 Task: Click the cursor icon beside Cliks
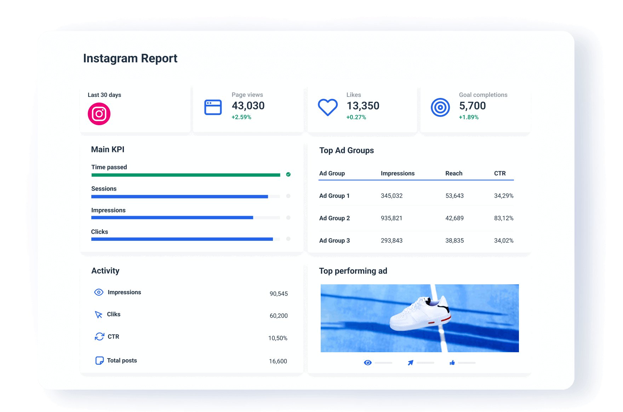(98, 314)
